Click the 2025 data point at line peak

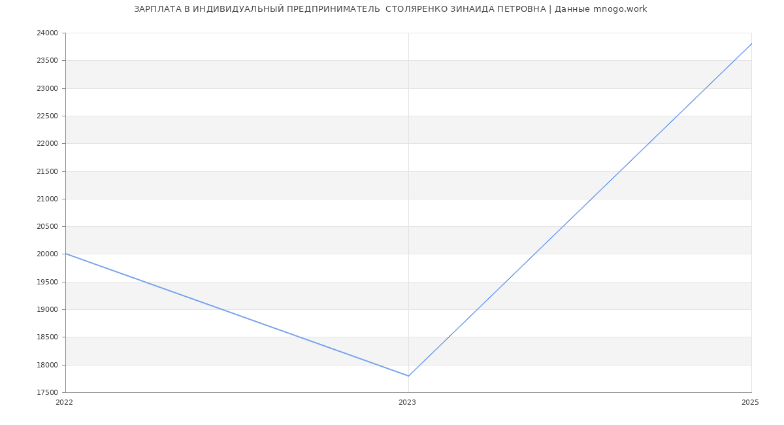tap(751, 44)
